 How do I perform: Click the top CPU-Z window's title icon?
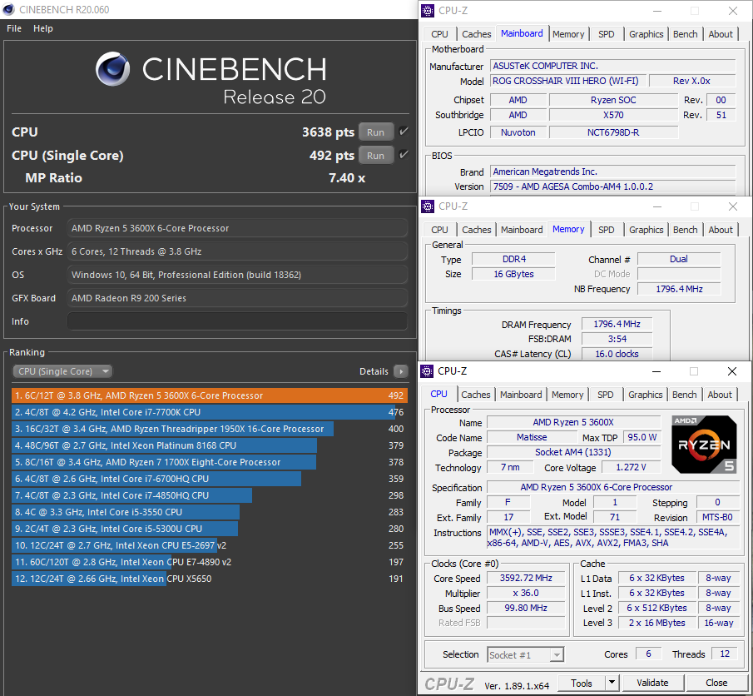point(428,11)
